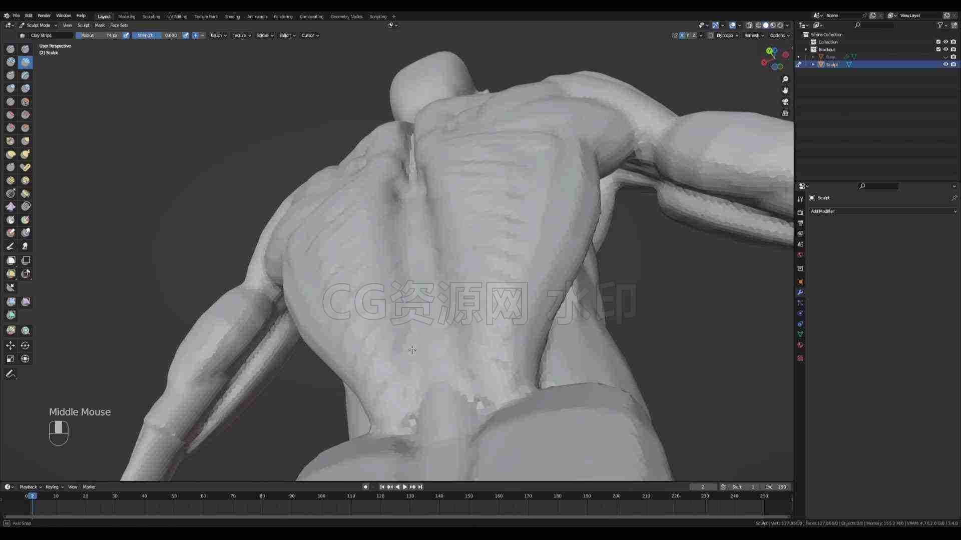Click the timeline End frame field
The image size is (961, 540).
click(x=776, y=487)
